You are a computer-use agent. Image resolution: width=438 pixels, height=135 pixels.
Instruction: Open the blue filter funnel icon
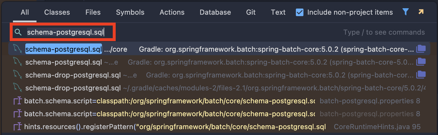[406, 12]
